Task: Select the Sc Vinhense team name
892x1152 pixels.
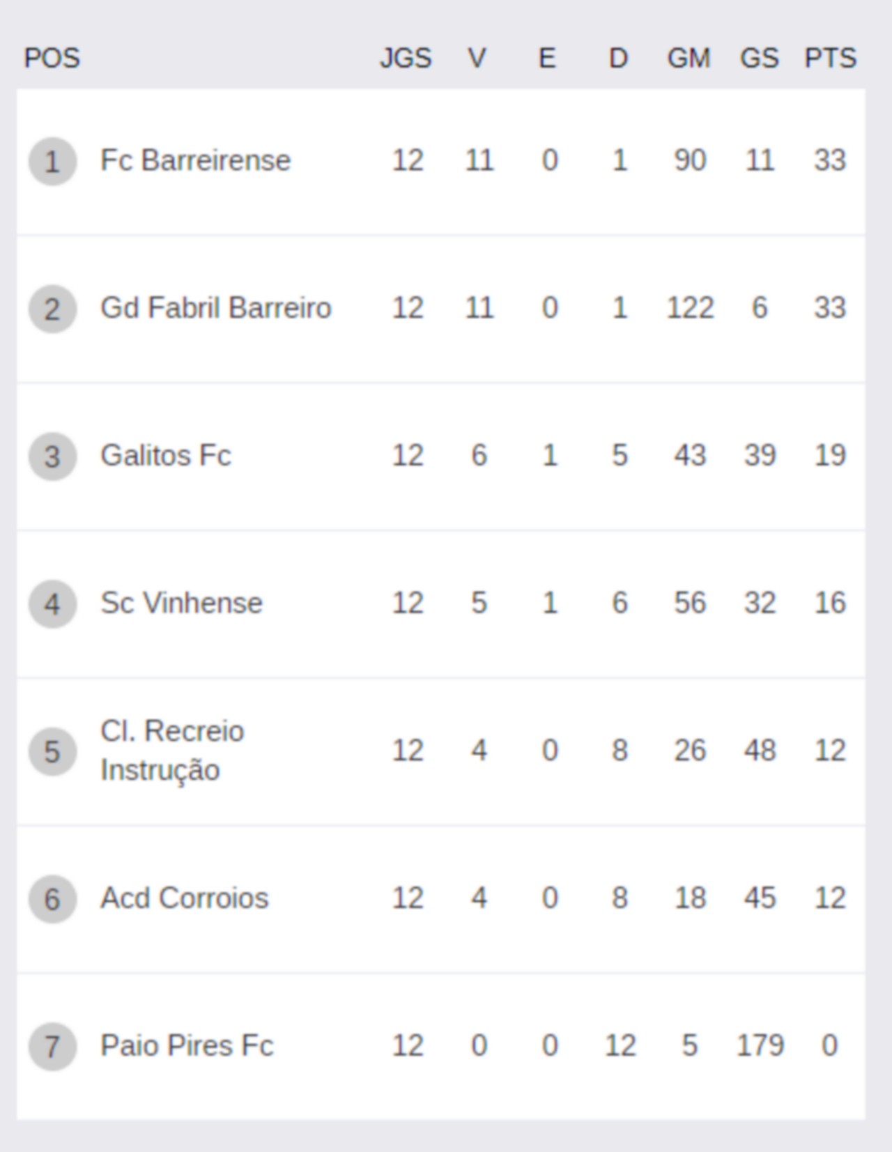Action: [182, 603]
